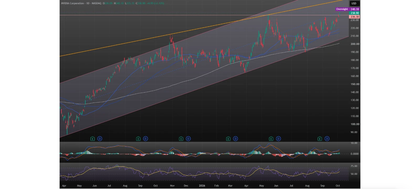The width and height of the screenshot is (420, 189).
Task: Select the June 2026 dividend marker
Action: click(279, 139)
